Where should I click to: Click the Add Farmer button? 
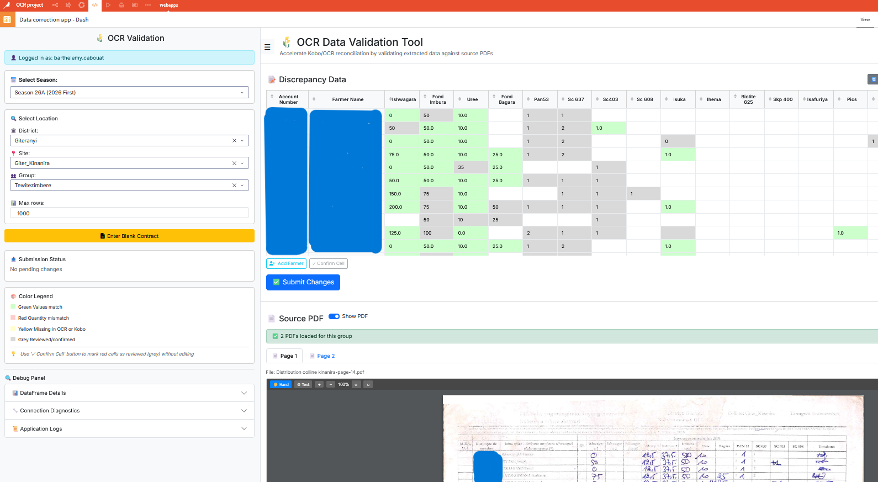point(286,263)
